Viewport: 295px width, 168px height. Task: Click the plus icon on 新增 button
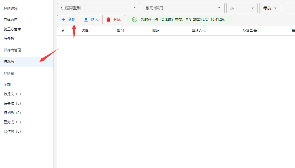[x=63, y=20]
